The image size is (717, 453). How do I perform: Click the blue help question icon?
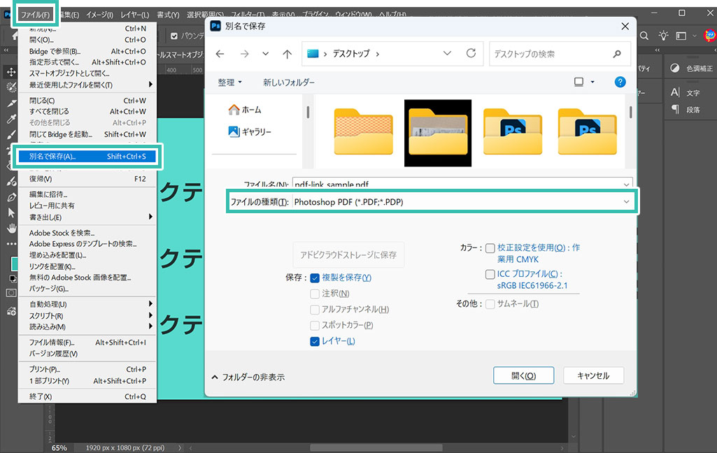pos(620,82)
